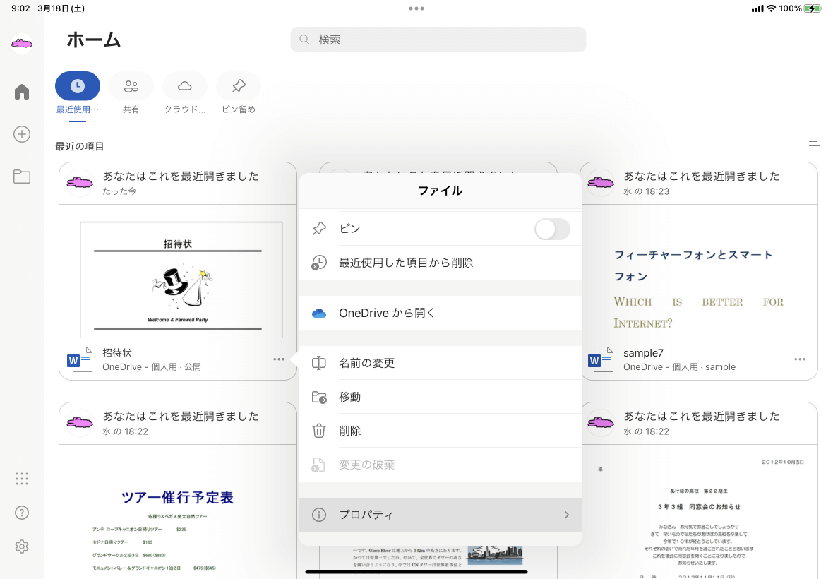Viewport: 833px width, 579px height.
Task: Choose 移動 in the menu
Action: [x=441, y=397]
